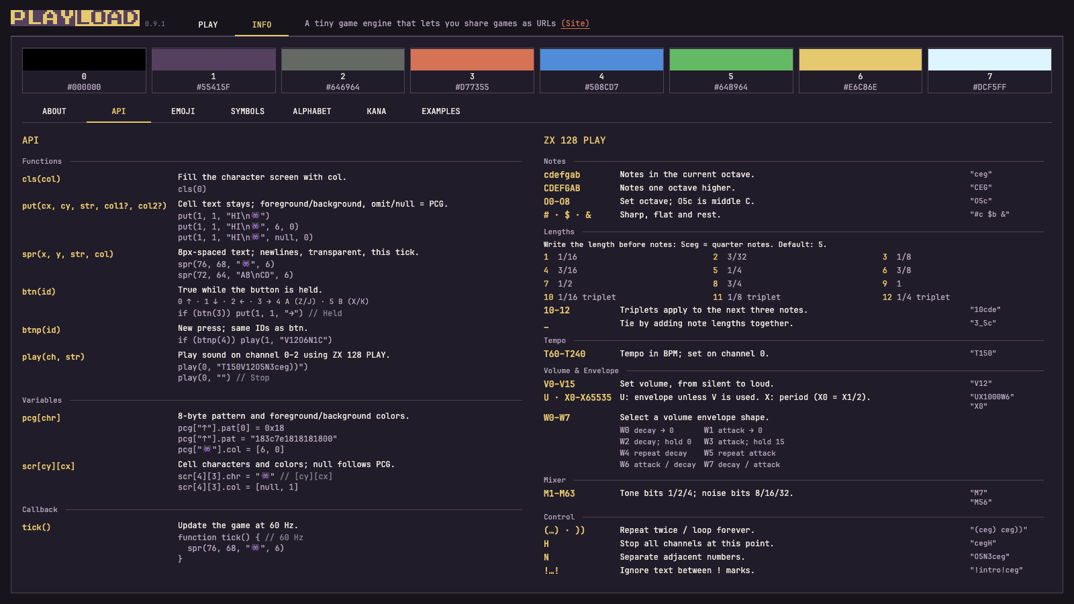The image size is (1074, 604).
Task: Click the "(ceg) ceg))" example string
Action: [999, 530]
